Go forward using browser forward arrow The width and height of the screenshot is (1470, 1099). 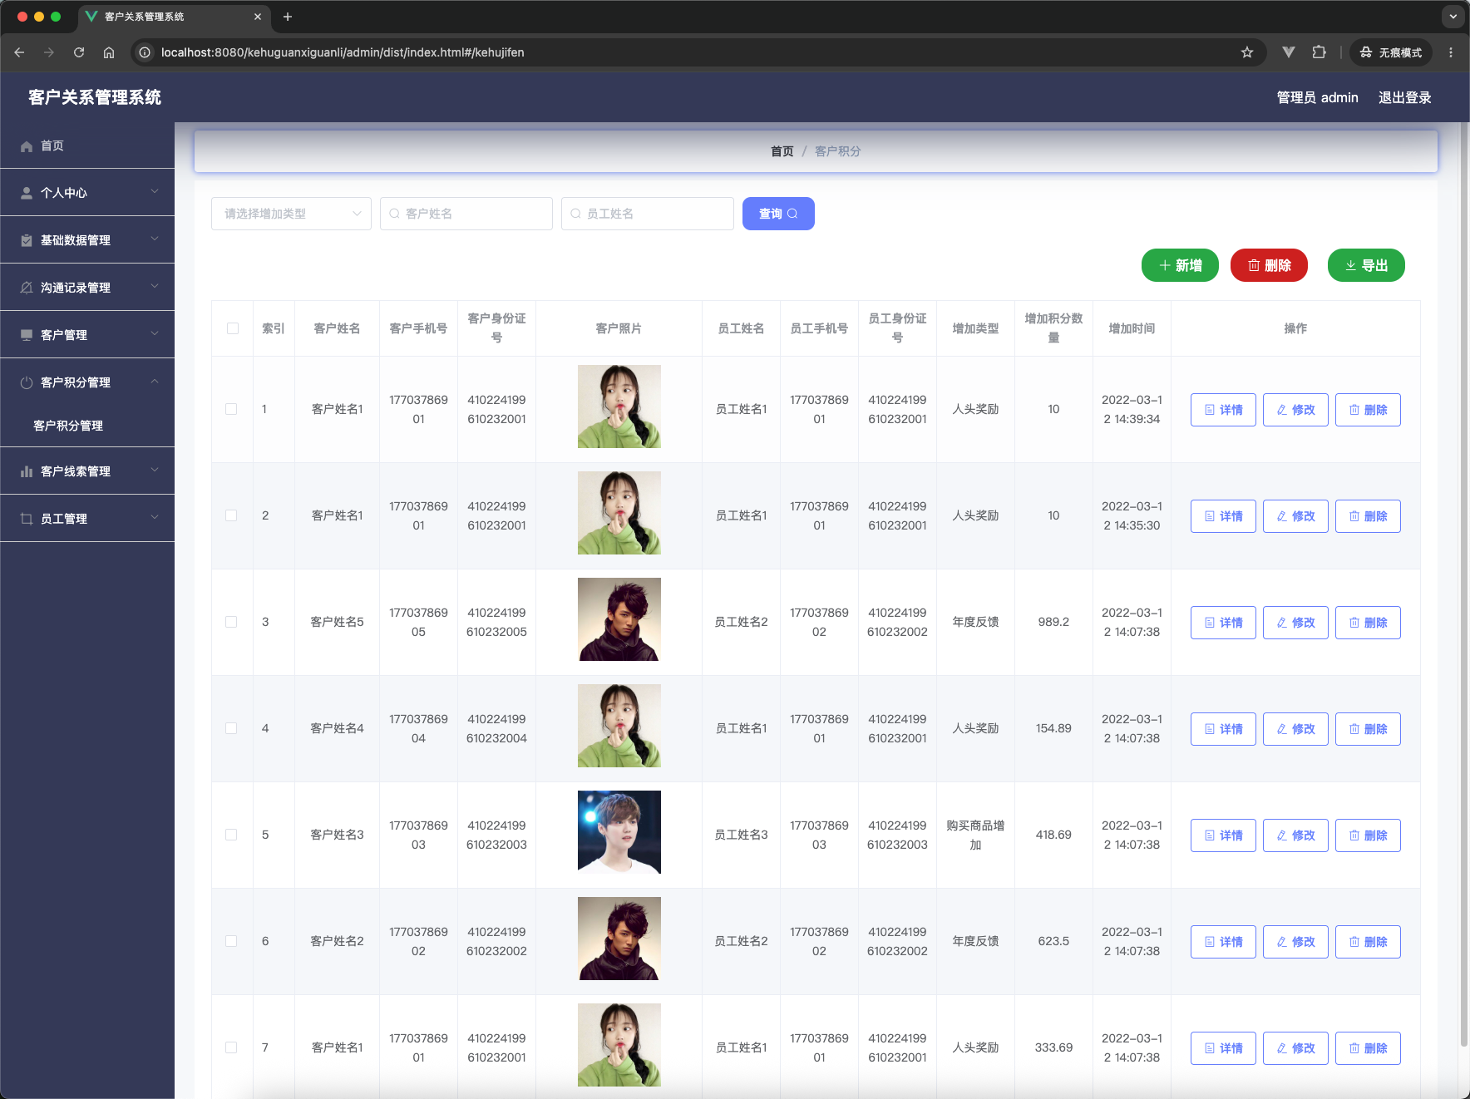[x=49, y=52]
